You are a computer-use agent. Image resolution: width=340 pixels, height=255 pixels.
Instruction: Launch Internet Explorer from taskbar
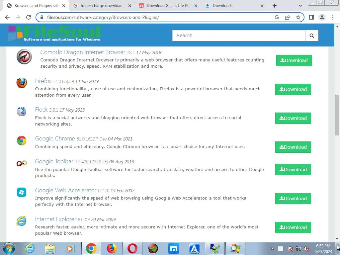pos(30,248)
